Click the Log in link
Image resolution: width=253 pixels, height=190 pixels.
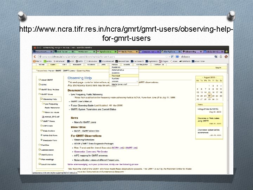click(x=218, y=68)
